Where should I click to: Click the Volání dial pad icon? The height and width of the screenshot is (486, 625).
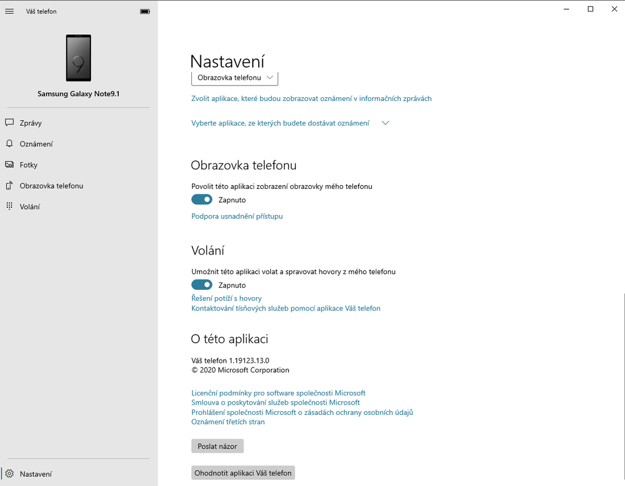tap(9, 206)
